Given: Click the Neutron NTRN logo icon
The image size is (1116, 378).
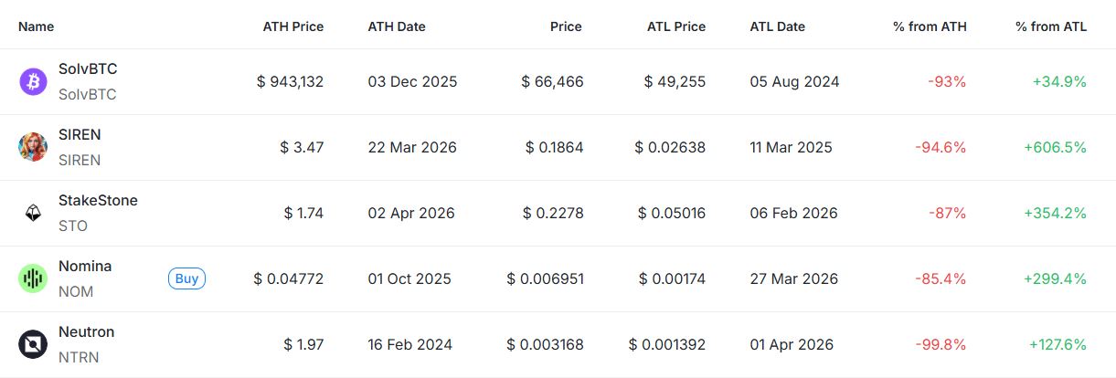Looking at the screenshot, I should coord(33,344).
